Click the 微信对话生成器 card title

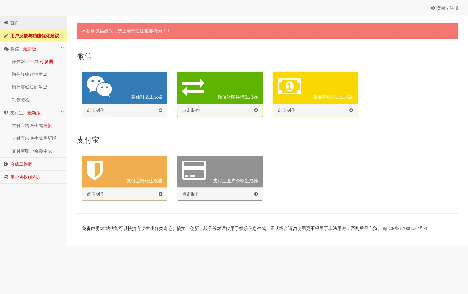tap(147, 97)
